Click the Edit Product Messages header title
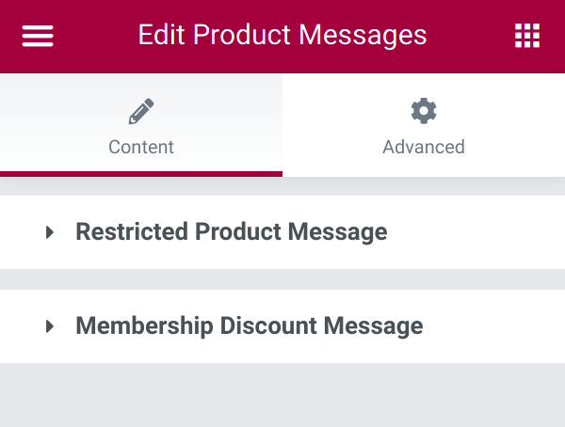The height and width of the screenshot is (427, 565). point(282,35)
